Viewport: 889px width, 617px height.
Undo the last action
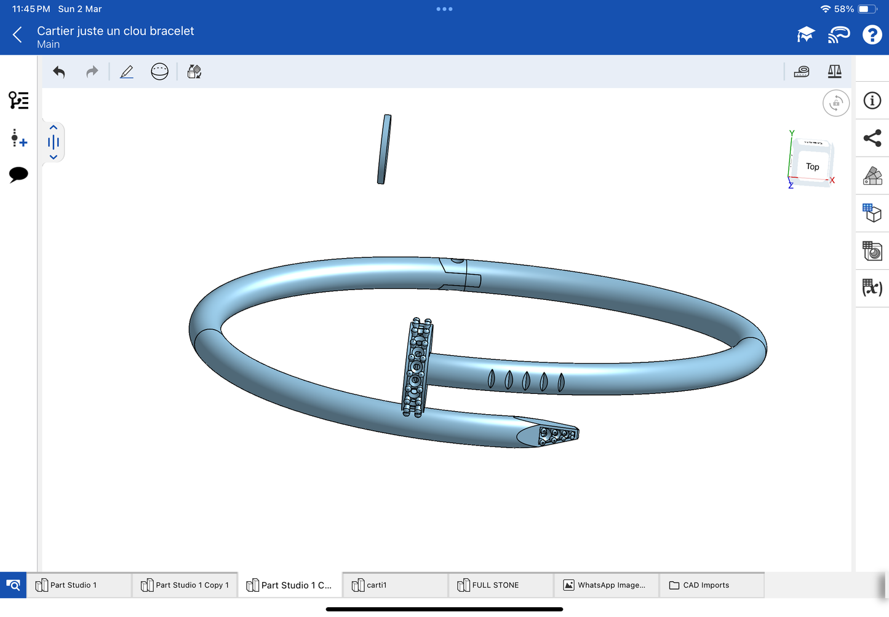[59, 72]
